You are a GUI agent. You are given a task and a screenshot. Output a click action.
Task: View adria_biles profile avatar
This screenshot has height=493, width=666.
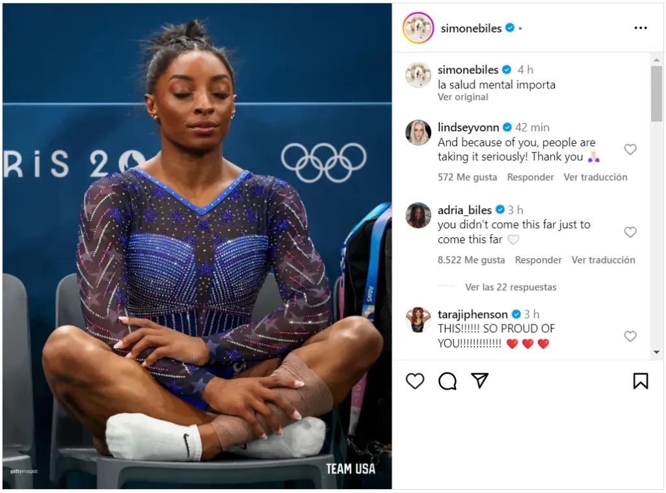pos(418,215)
